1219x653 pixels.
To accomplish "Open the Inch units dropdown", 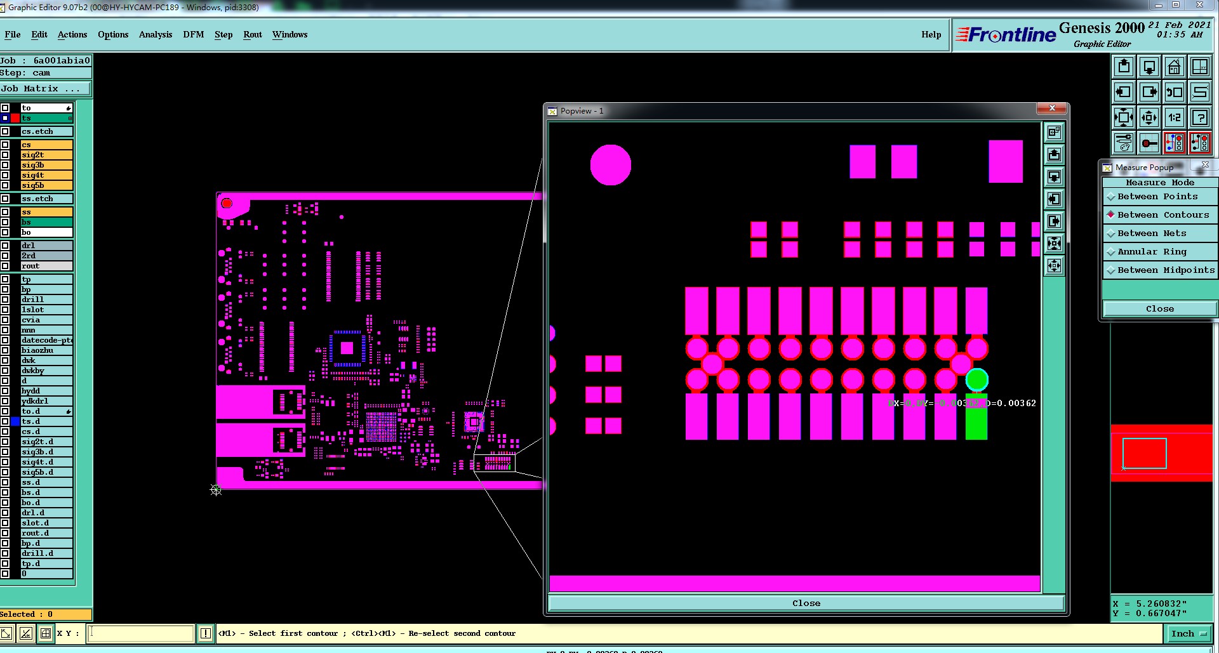I will coord(1188,633).
